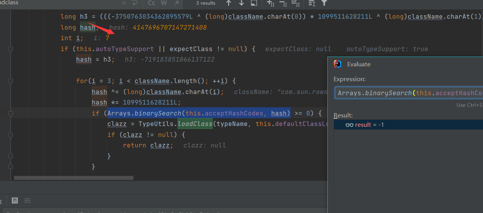The image size is (483, 213).
Task: Toggle Regex (.*) option in find bar
Action: click(176, 3)
